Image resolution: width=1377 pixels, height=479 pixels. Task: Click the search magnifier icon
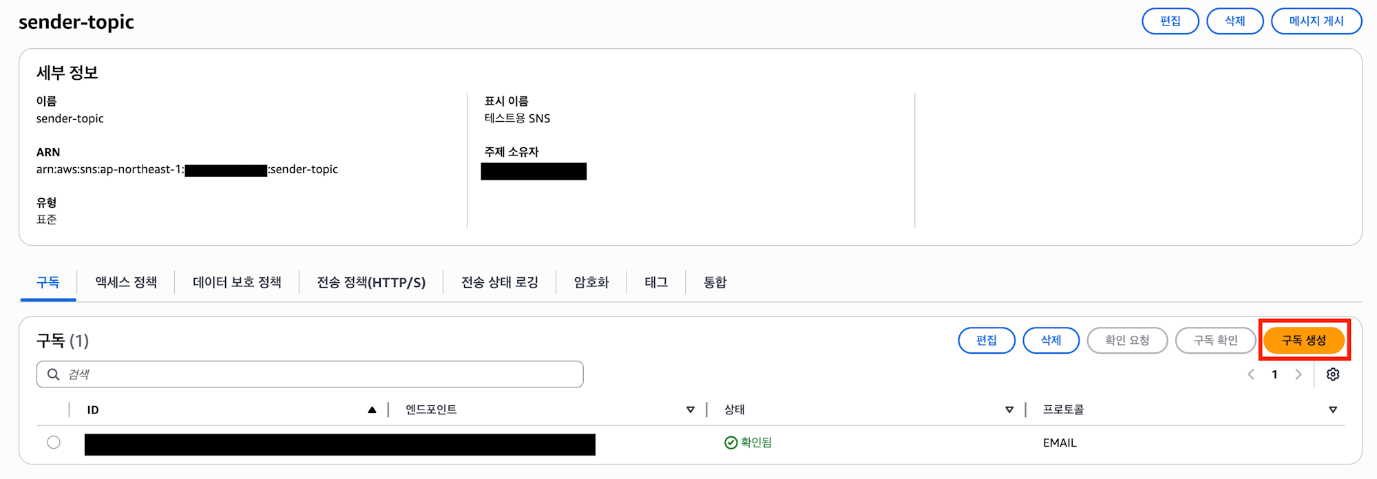[x=53, y=374]
